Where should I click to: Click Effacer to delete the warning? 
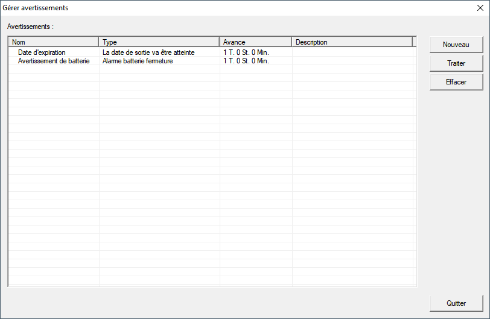456,82
